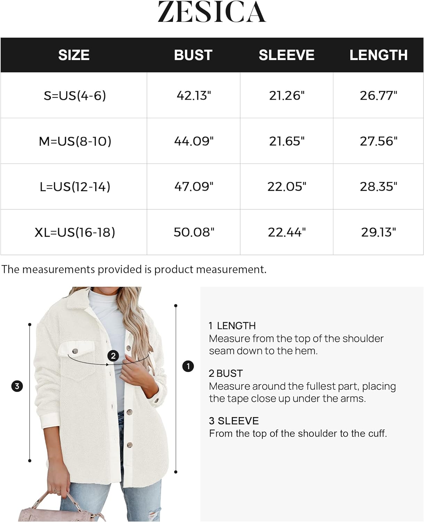424x522 pixels.
Task: Click the 42.13" bust measurement cell
Action: coord(194,95)
